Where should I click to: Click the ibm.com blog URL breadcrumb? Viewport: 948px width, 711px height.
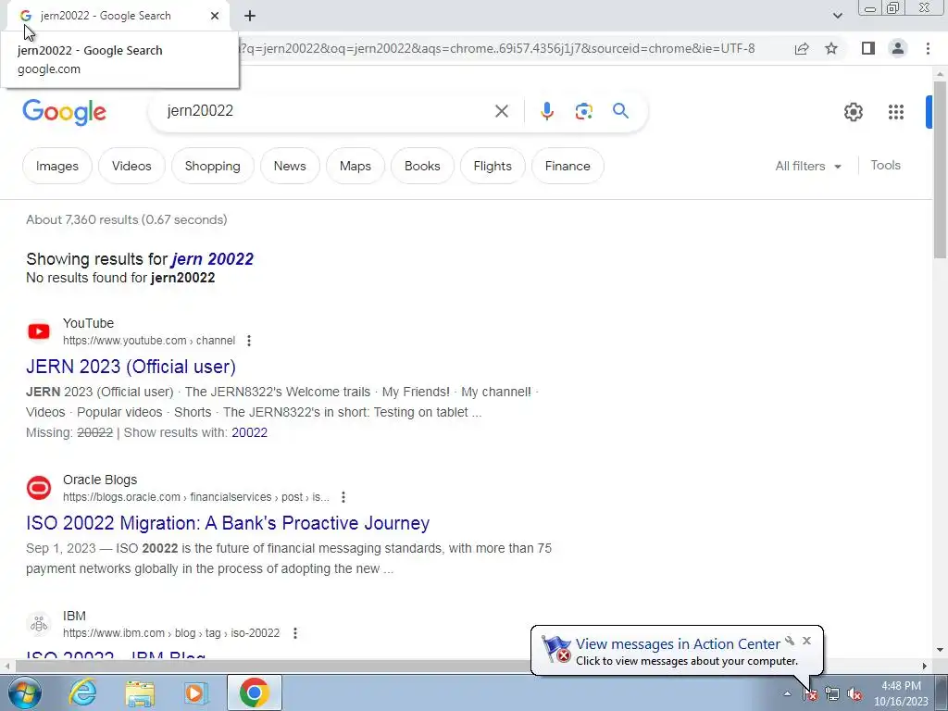(171, 633)
